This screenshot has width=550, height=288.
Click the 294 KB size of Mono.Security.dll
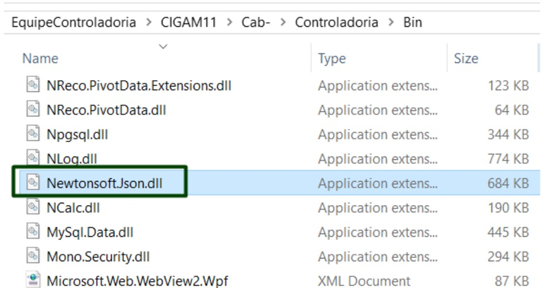(508, 257)
